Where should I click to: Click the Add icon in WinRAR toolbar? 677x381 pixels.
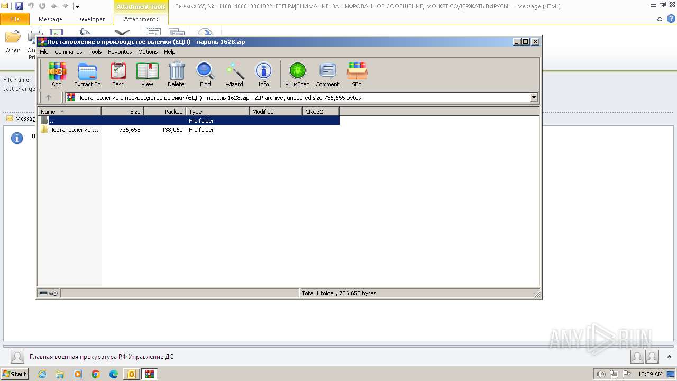pos(57,74)
